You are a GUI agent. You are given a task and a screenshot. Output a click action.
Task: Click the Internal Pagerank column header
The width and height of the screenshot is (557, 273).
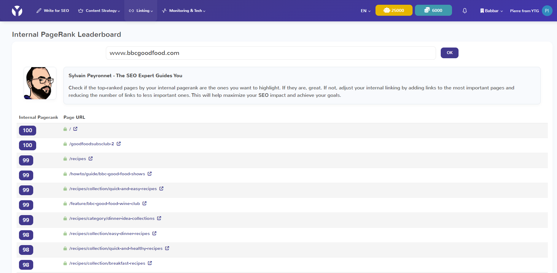pyautogui.click(x=39, y=117)
